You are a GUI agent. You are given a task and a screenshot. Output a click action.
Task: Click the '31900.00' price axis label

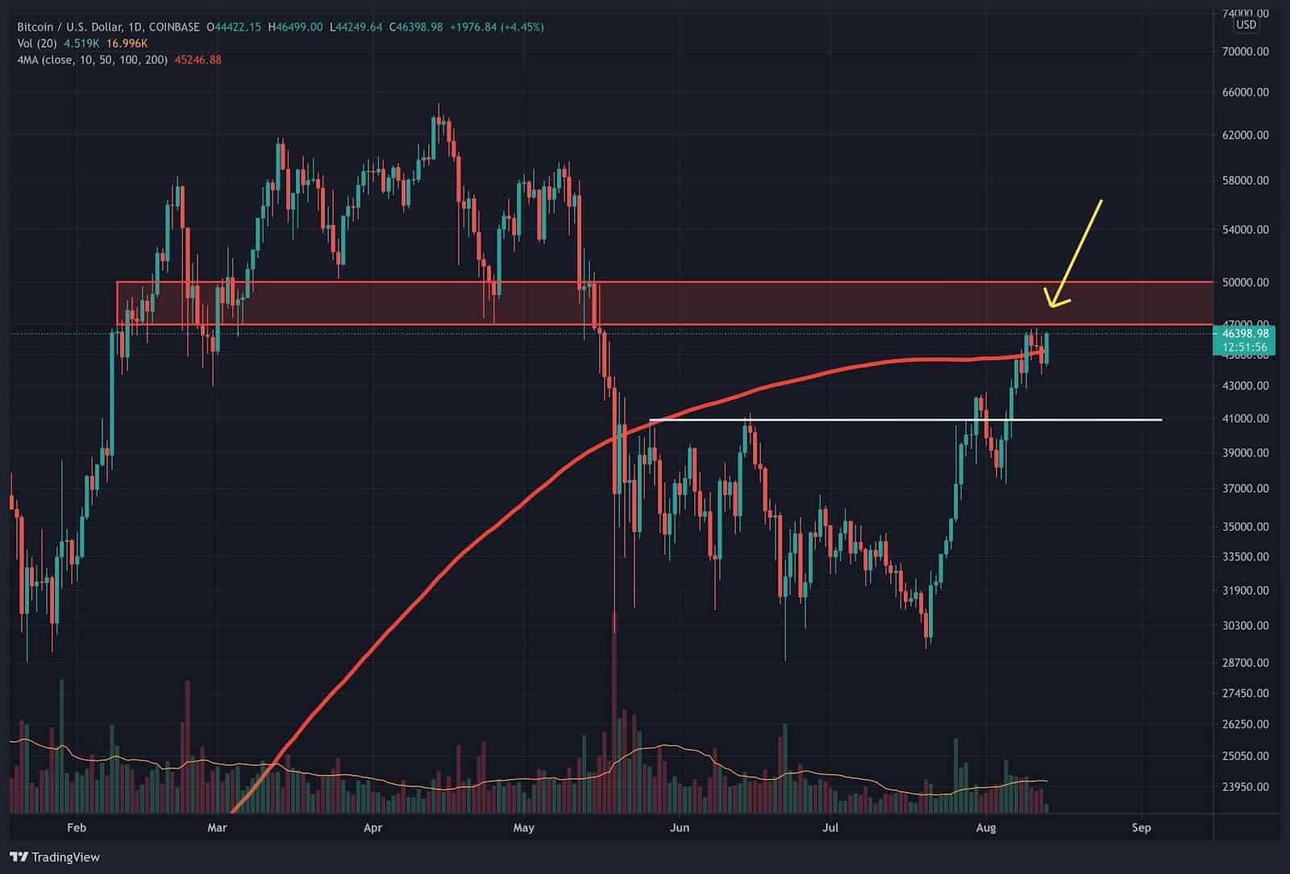1245,591
